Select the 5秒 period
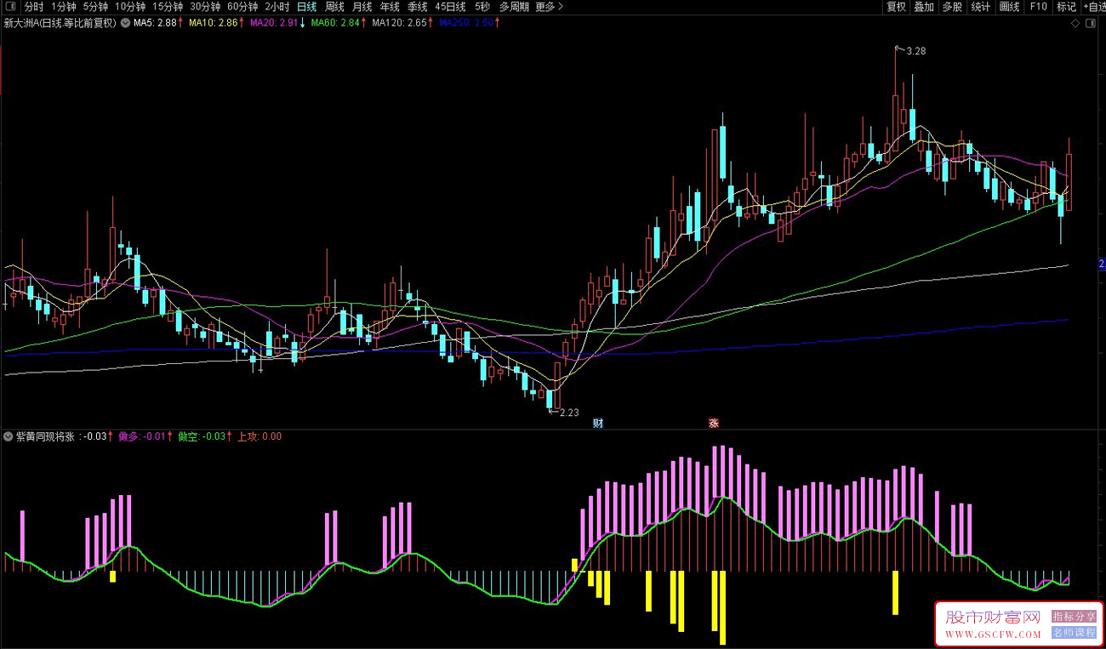The height and width of the screenshot is (649, 1106). click(x=482, y=7)
